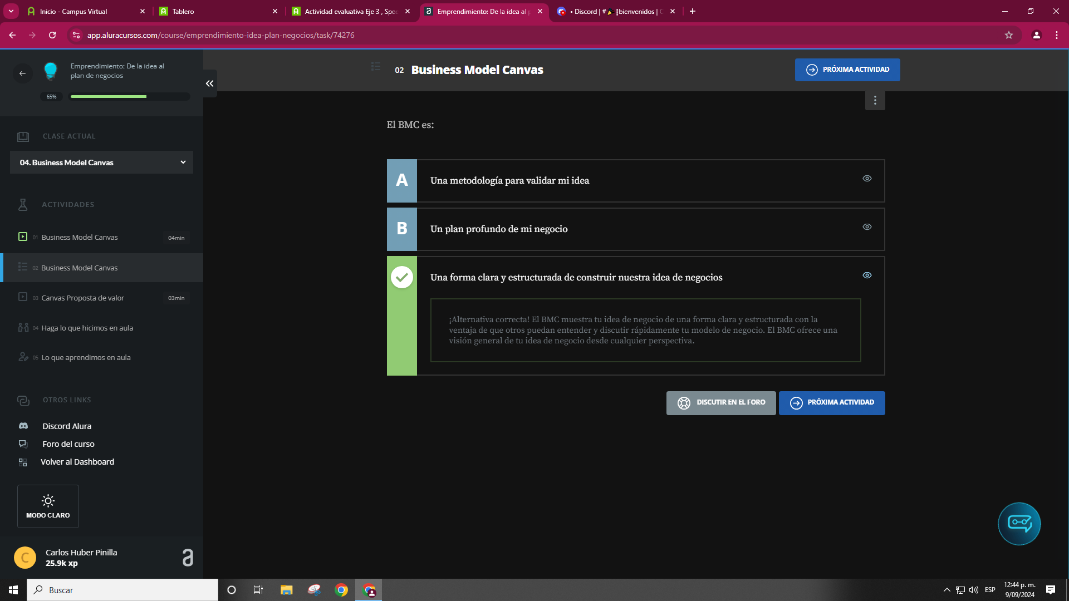Switch to Inicio - Campus Virtual tab
Screen dimensions: 1069x601
[86, 11]
